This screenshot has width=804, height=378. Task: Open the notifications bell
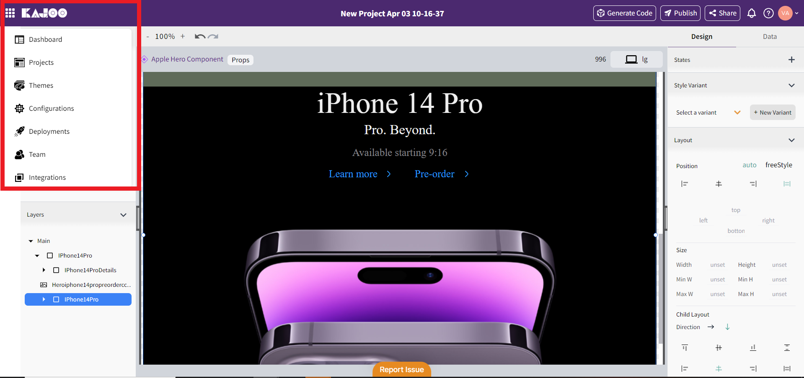pyautogui.click(x=752, y=13)
